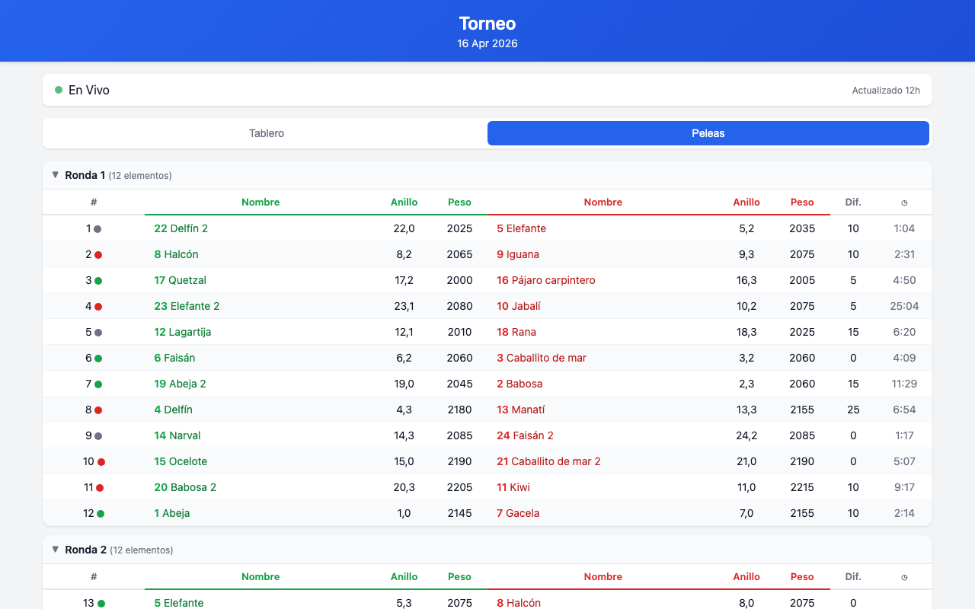This screenshot has height=609, width=975.
Task: Click the green status dot of fight 3
Action: [x=98, y=281]
